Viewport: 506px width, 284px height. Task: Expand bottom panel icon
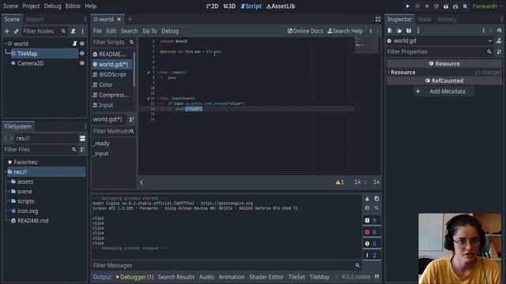[376, 277]
